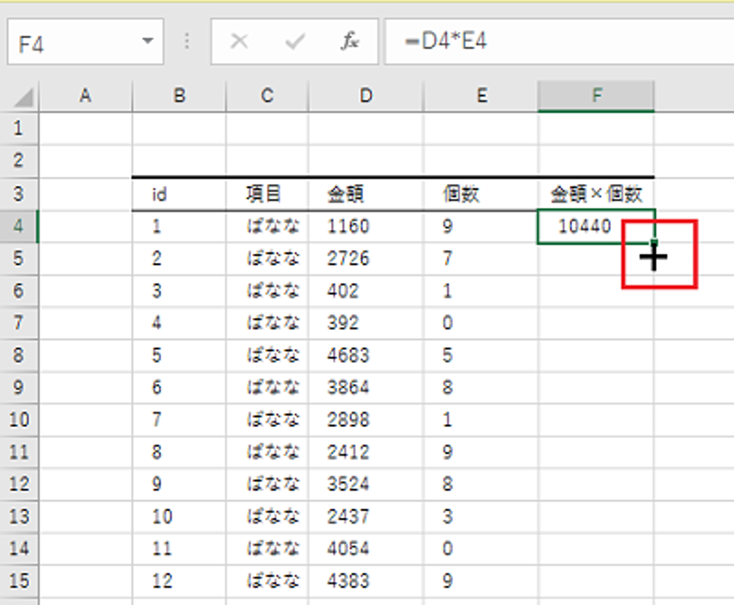Select row 14 header

[x=19, y=549]
